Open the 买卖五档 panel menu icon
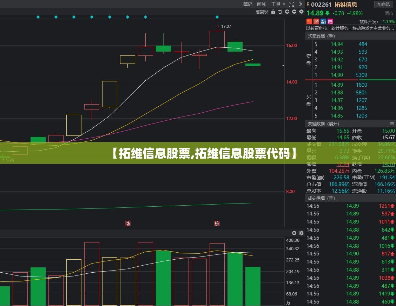 [392, 36]
